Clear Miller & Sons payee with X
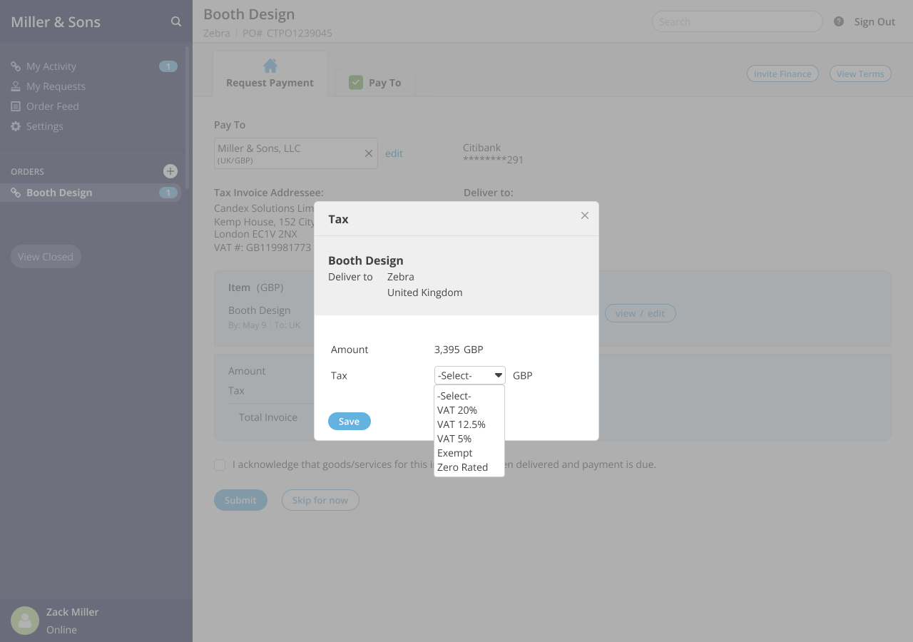913x642 pixels. [x=369, y=153]
